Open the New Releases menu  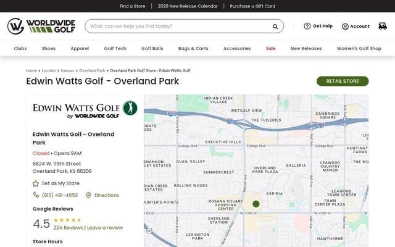pyautogui.click(x=306, y=48)
